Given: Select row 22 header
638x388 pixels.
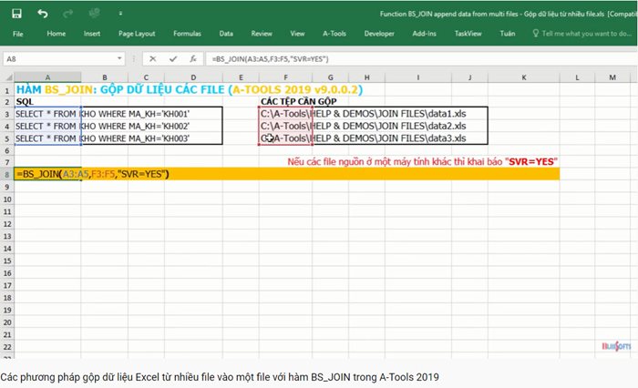Looking at the screenshot, I should 7,347.
